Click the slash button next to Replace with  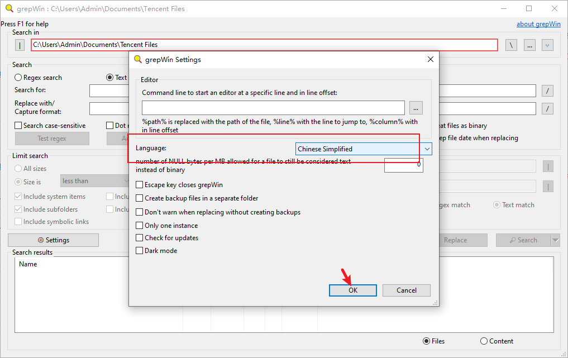pos(548,108)
